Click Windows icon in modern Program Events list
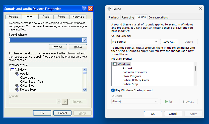 click(x=115, y=64)
